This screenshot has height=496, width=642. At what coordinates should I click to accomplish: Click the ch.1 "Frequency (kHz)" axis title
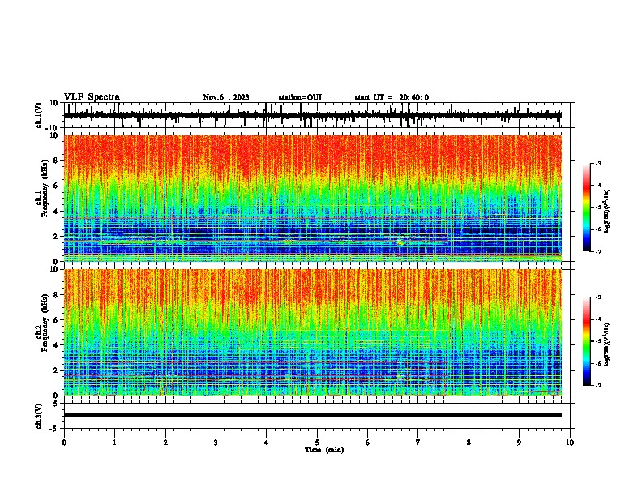[x=45, y=189]
